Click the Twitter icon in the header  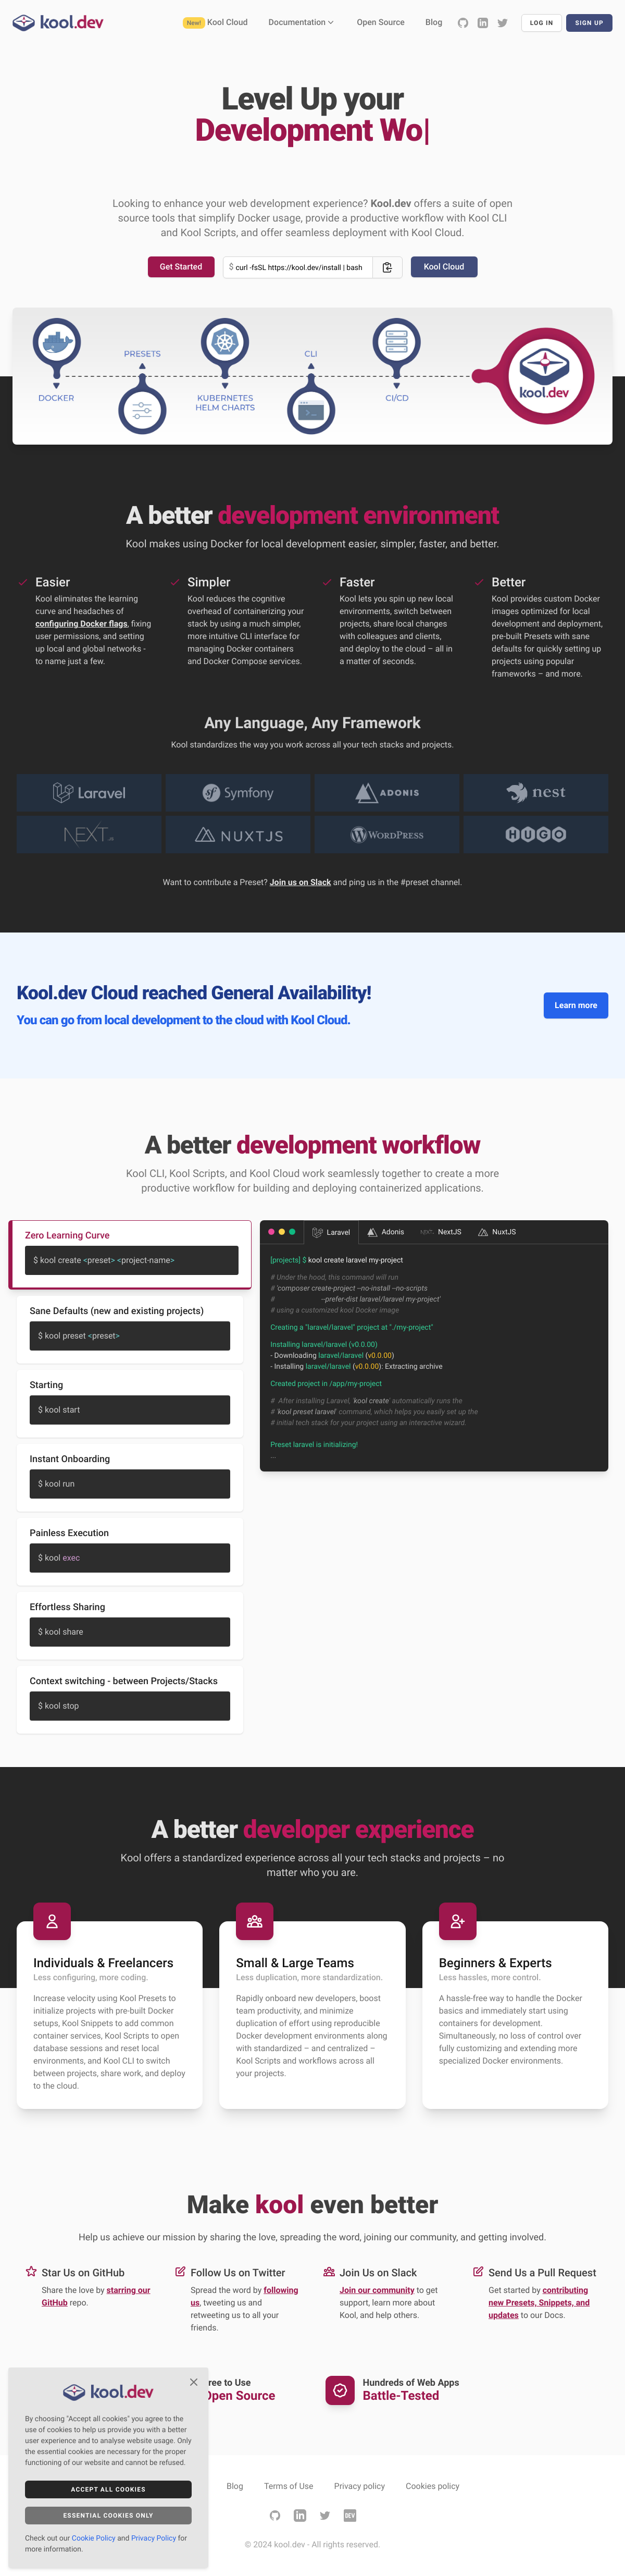(502, 23)
